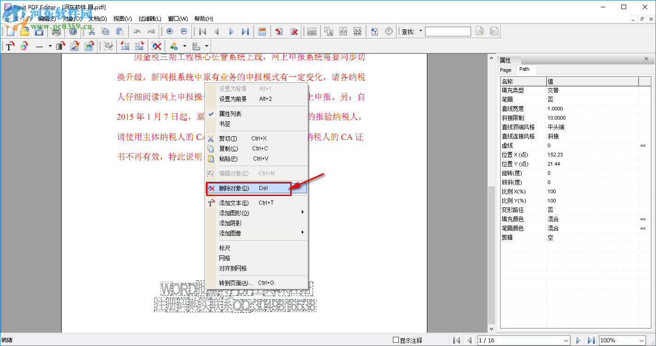Enable 对齐到网格 from the context menu
Viewport: 656px width, 346px height.
coord(232,268)
